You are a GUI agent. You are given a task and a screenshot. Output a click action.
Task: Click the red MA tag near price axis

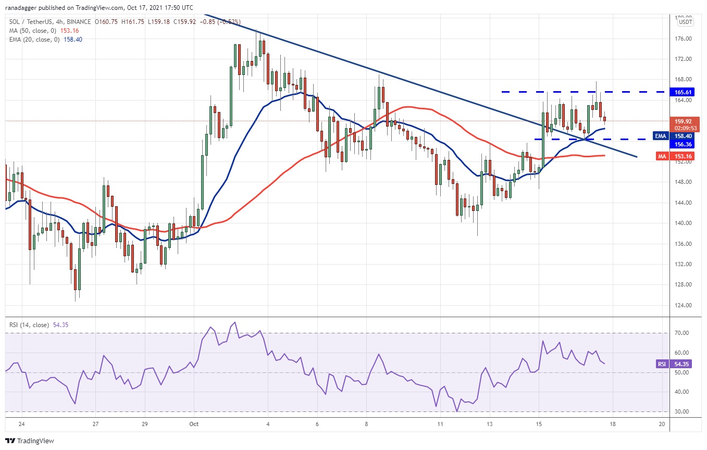click(661, 155)
